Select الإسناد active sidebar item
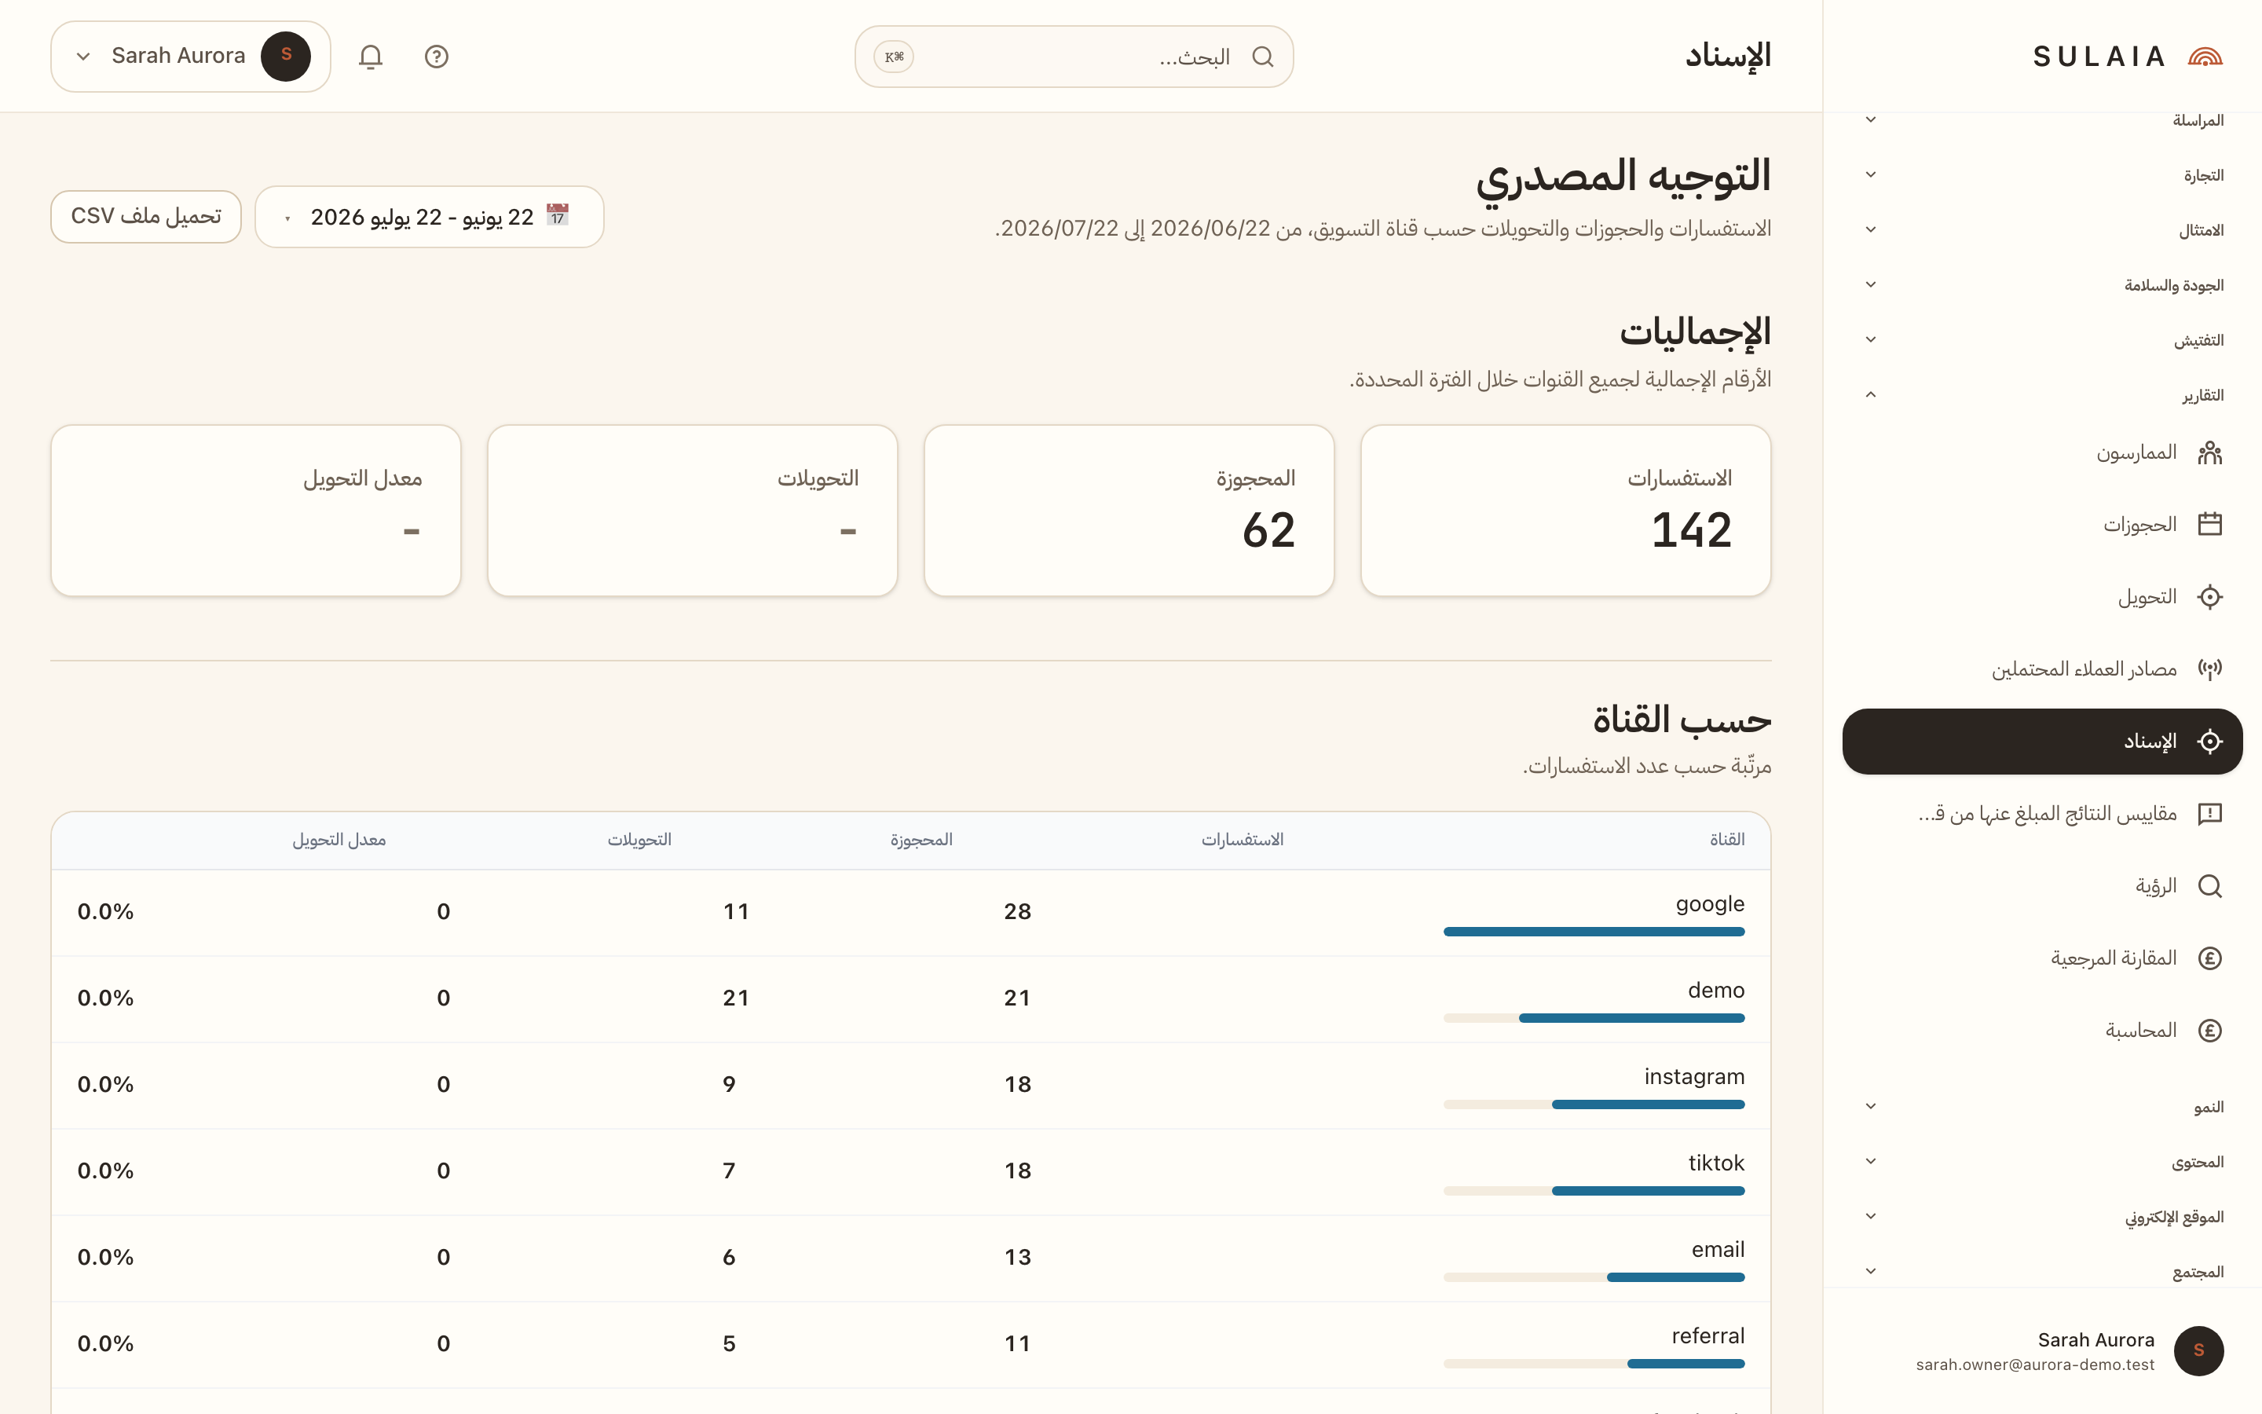2262x1414 pixels. (2042, 742)
